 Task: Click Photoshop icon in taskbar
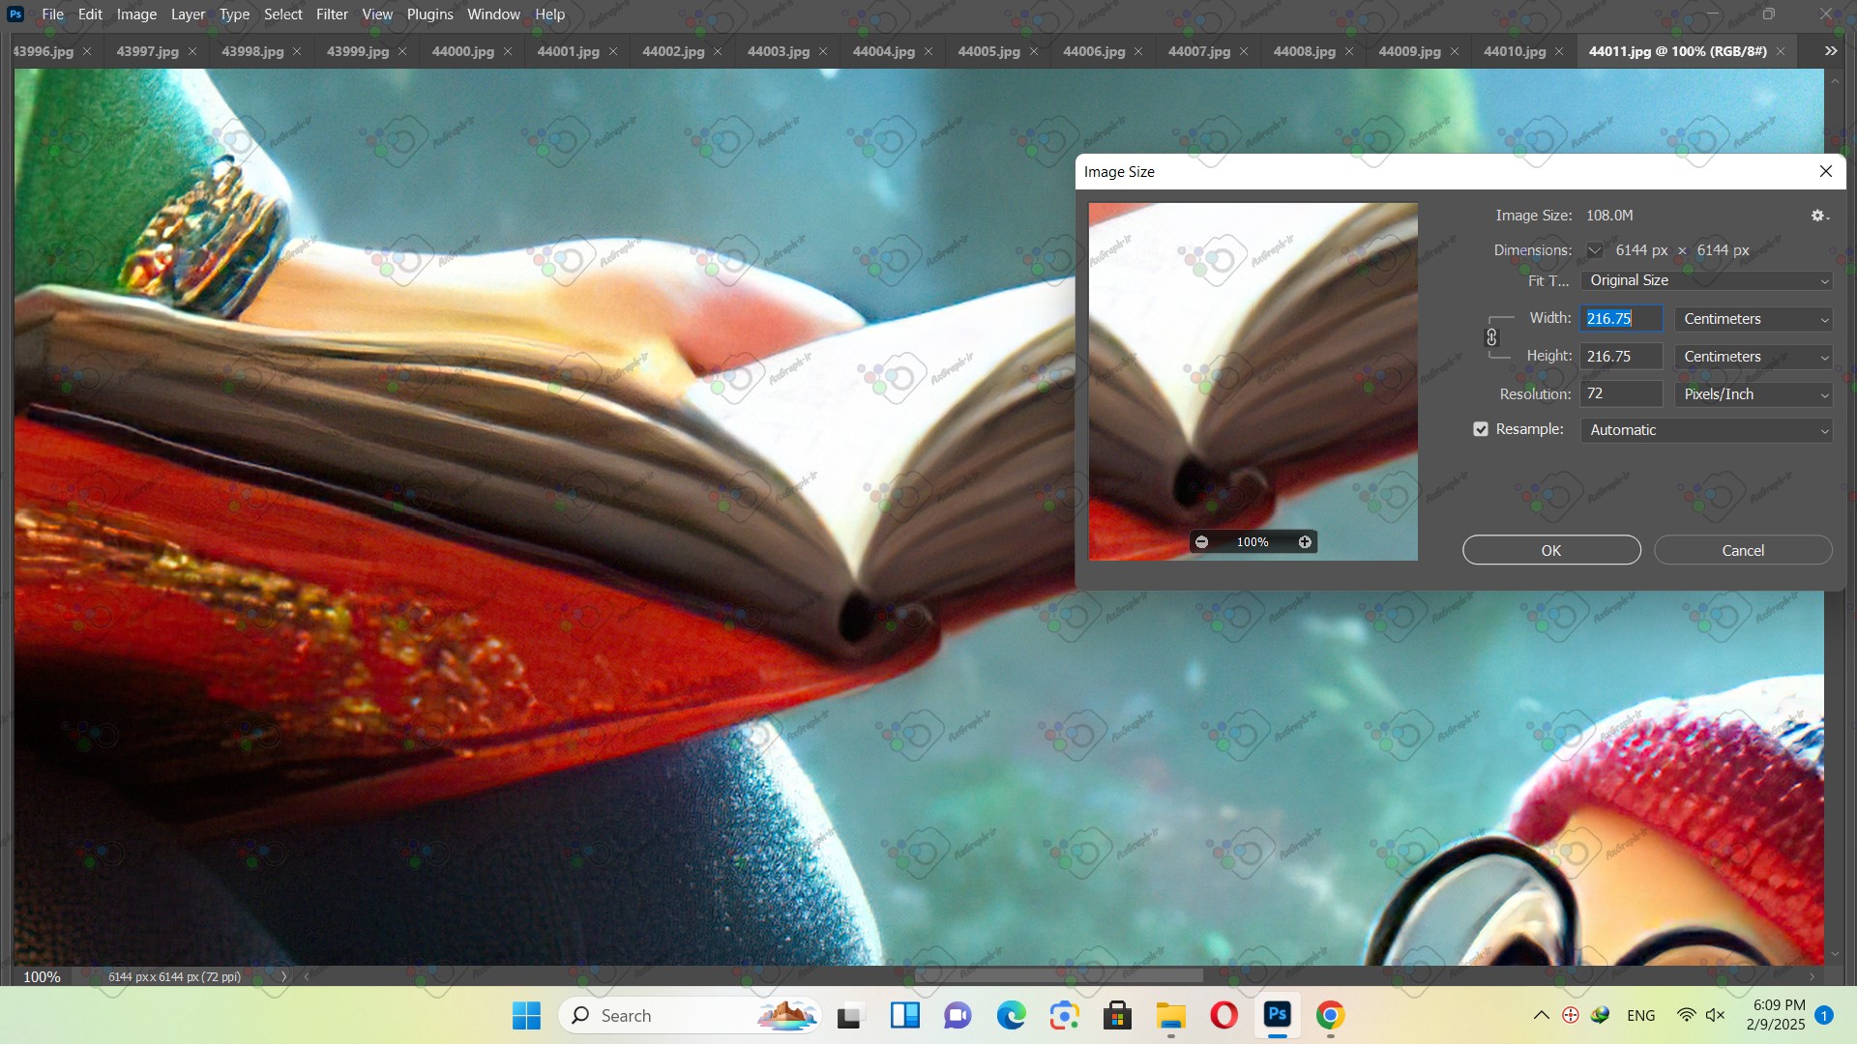1277,1015
